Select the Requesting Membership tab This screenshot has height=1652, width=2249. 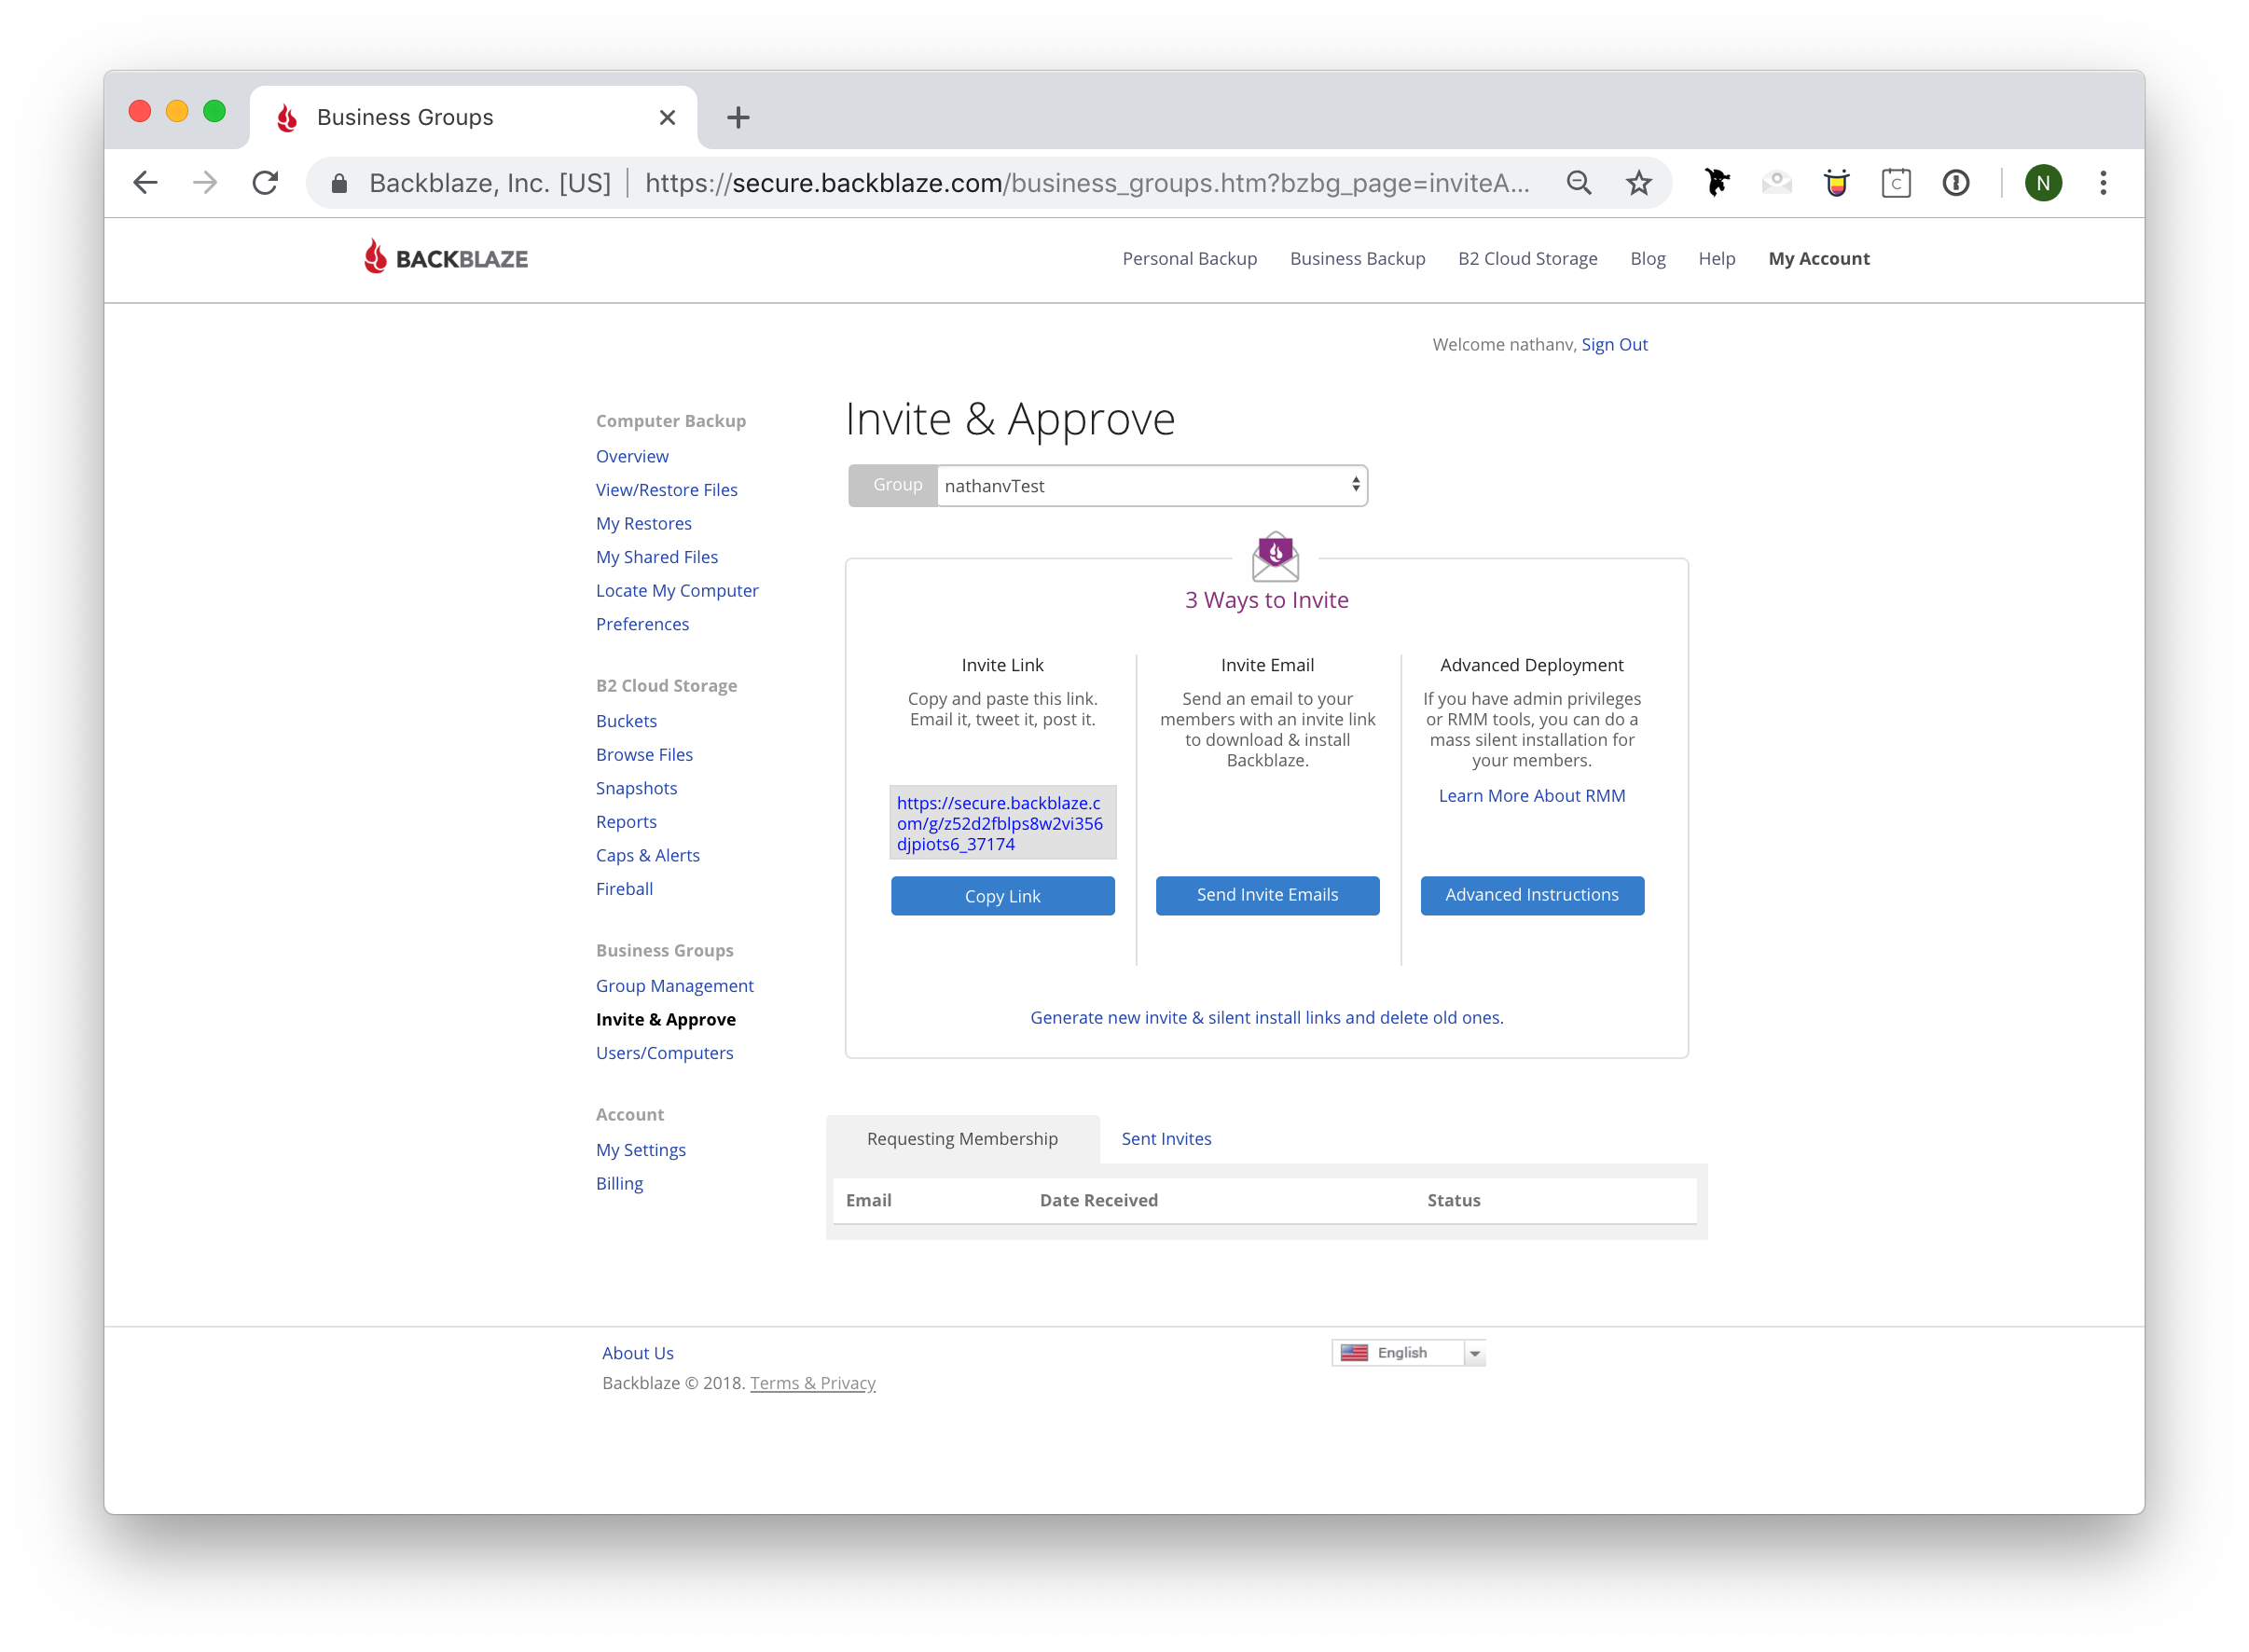click(962, 1138)
